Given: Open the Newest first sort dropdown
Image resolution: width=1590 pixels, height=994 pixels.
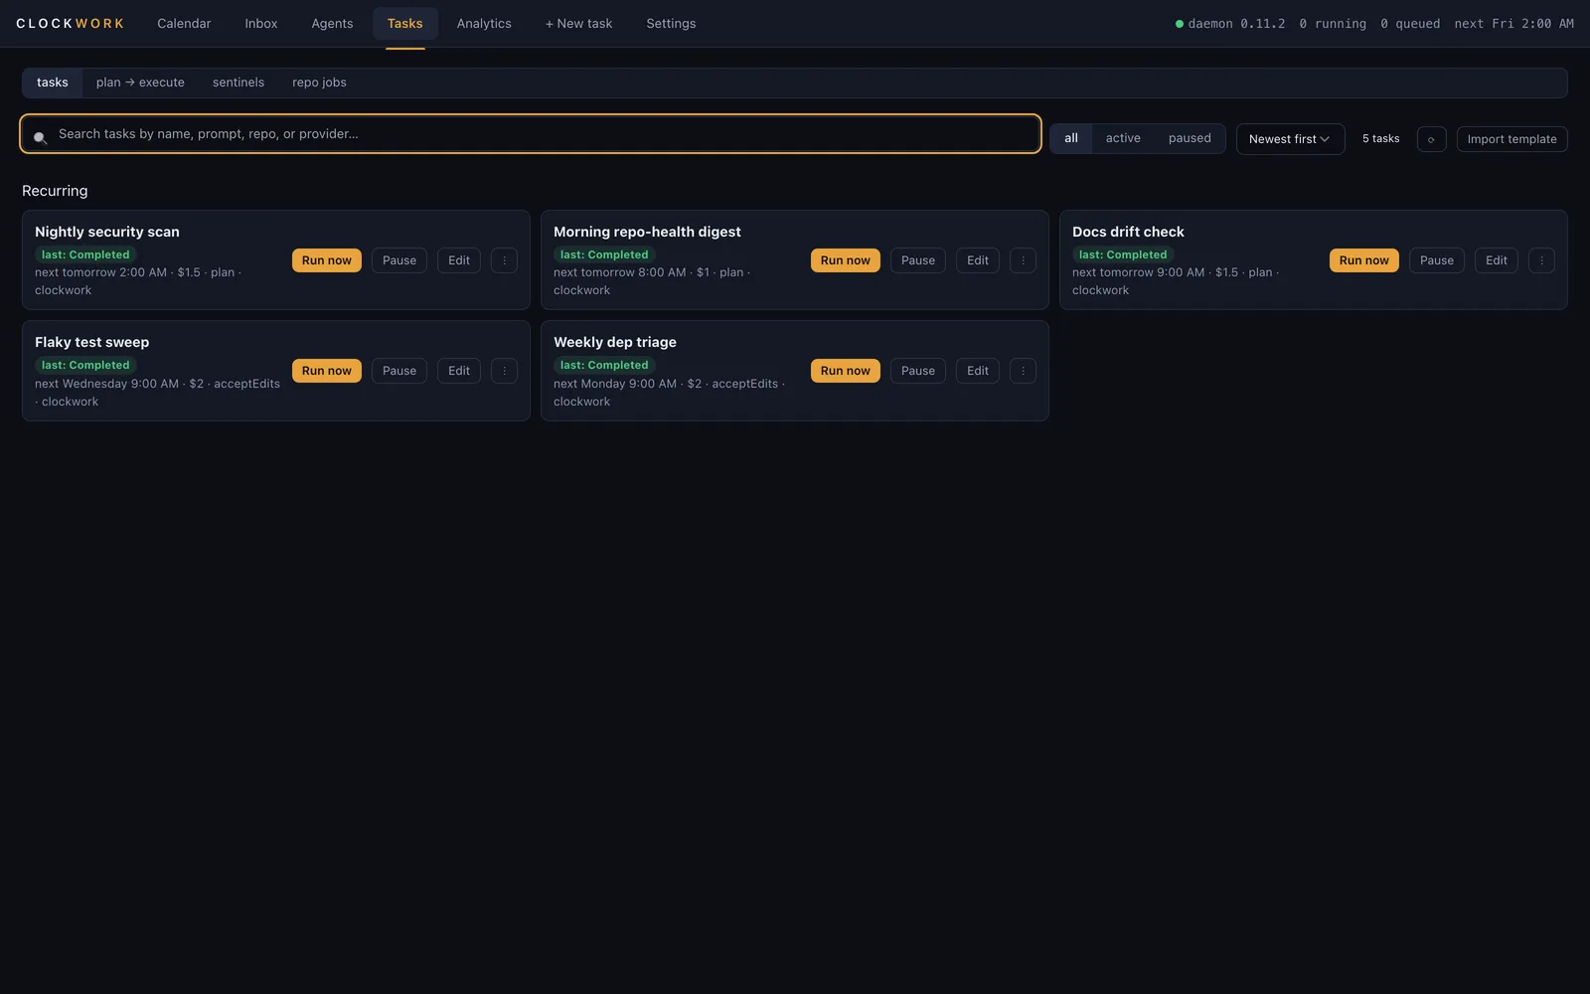Looking at the screenshot, I should tap(1290, 139).
